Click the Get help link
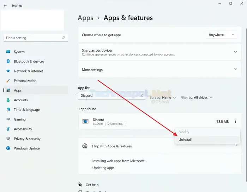The width and height of the screenshot is (247, 192). 92,185
